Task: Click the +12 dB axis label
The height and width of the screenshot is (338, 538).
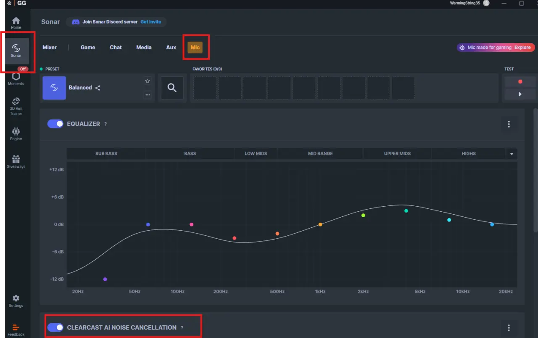Action: click(56, 170)
